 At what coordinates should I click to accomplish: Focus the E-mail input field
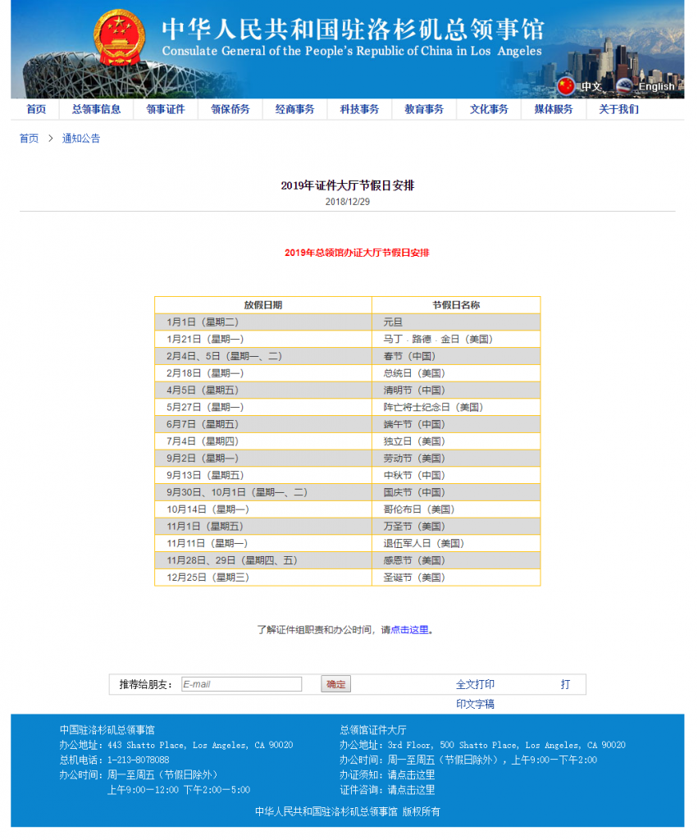[x=241, y=684]
